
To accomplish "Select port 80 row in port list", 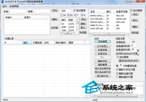I will pos(68,24).
